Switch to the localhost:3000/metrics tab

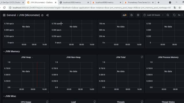coord(74,3)
